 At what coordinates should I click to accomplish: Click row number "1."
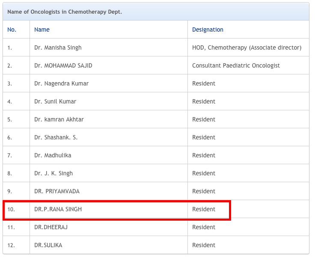9,48
